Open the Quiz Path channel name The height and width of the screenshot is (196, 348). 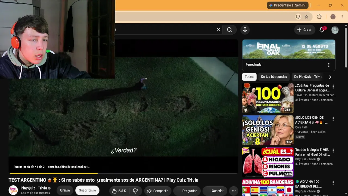coord(302,127)
